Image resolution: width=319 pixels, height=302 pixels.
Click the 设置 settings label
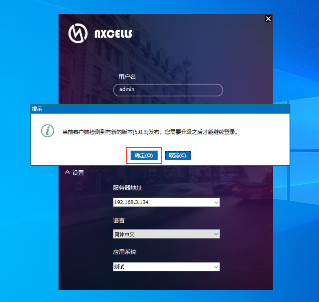(x=78, y=173)
